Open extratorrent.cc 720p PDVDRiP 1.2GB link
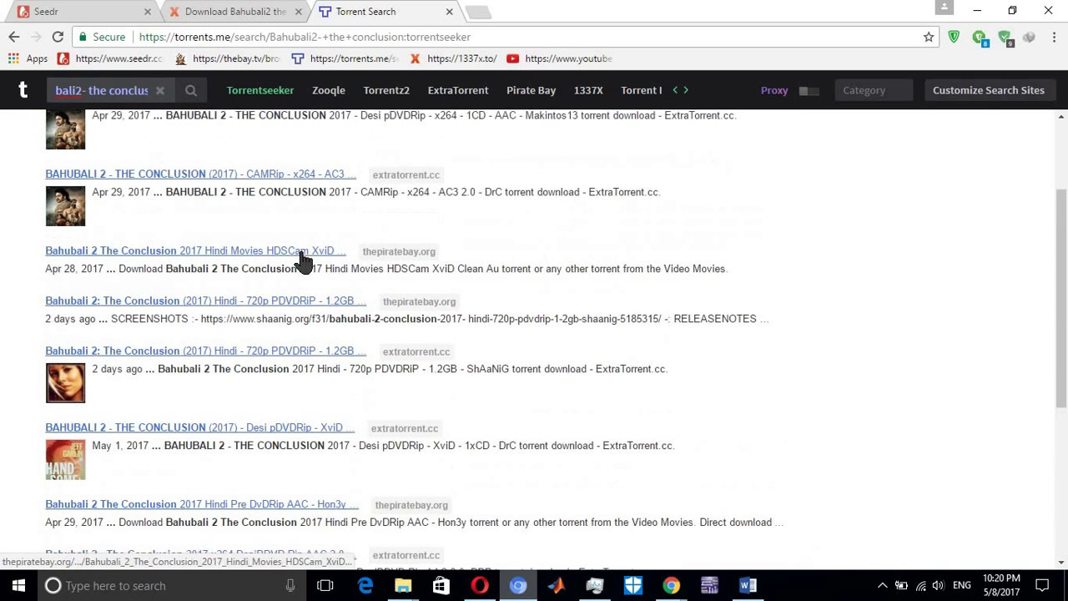 coord(205,351)
